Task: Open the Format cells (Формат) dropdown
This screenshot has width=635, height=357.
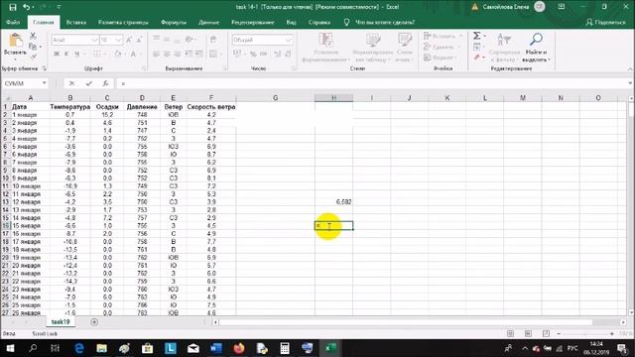Action: (456, 58)
